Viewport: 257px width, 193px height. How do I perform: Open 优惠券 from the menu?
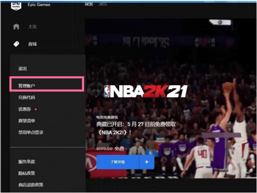click(x=24, y=109)
